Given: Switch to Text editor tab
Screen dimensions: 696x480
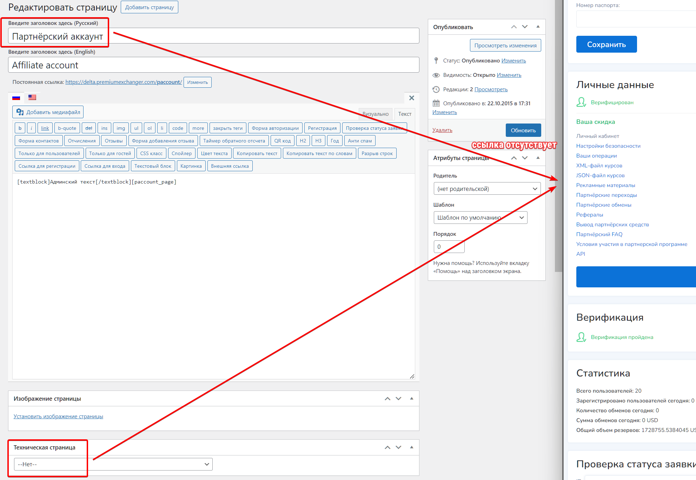Looking at the screenshot, I should click(x=404, y=114).
